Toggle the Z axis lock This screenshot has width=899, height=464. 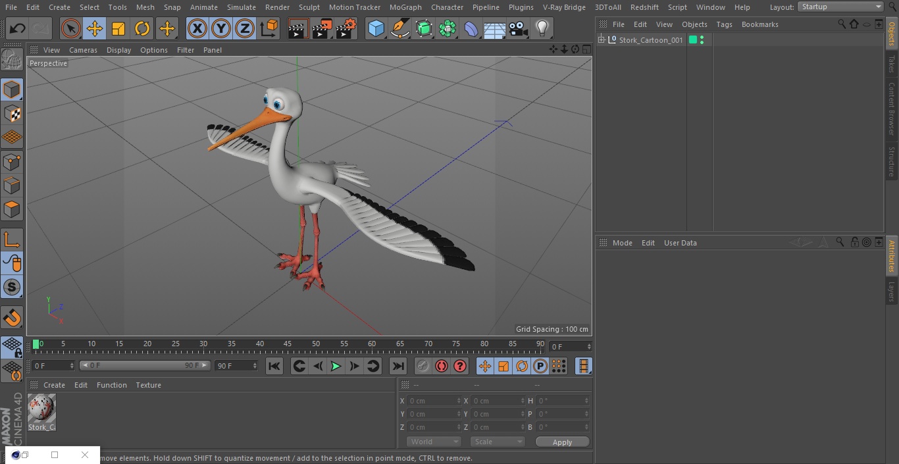point(245,29)
